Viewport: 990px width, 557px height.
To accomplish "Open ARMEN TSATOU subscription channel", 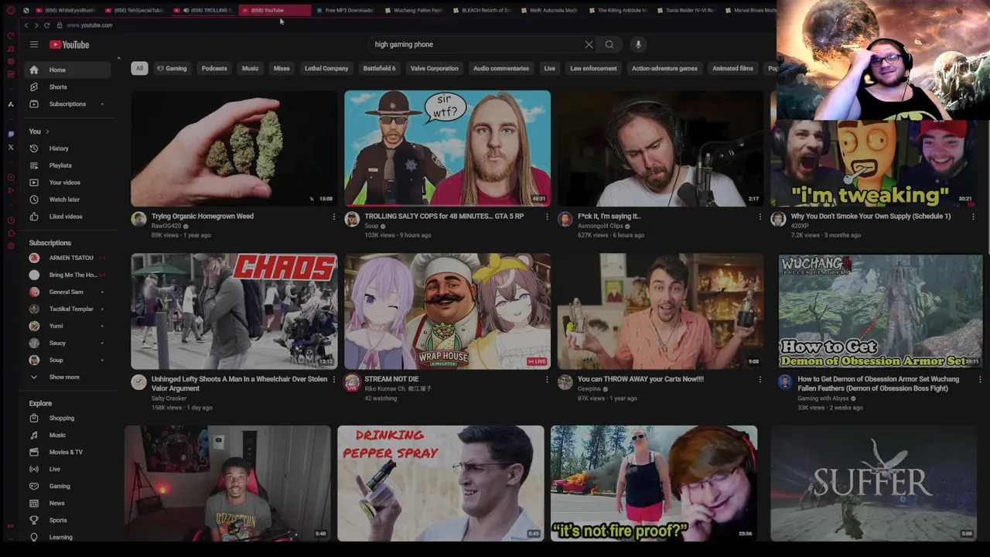I will point(68,258).
